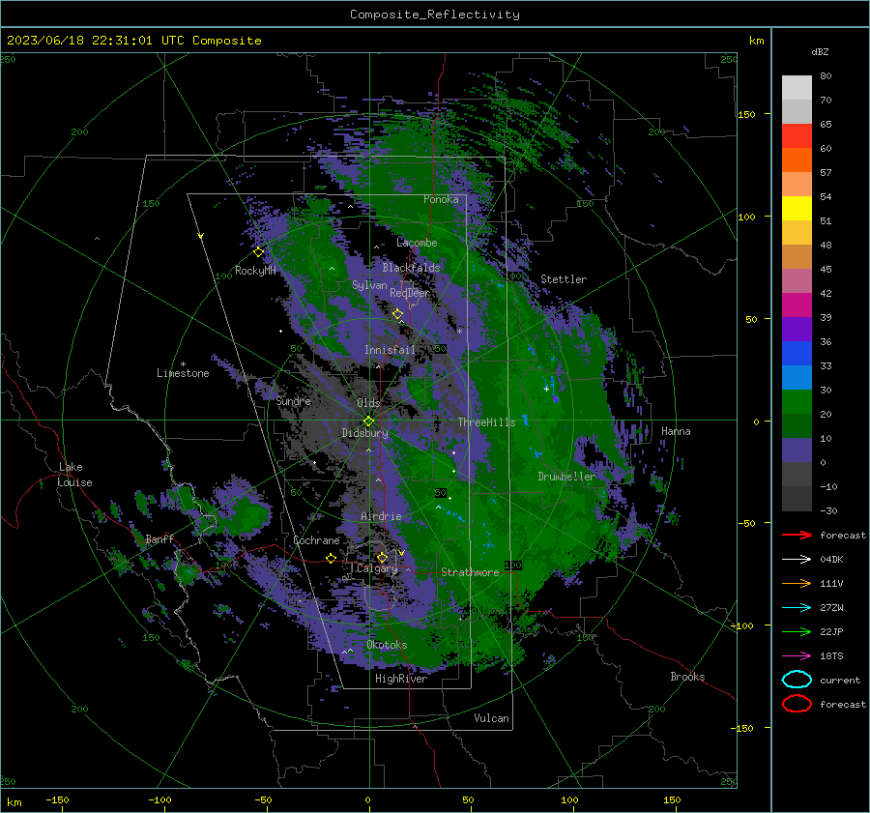870x813 pixels.
Task: Click the RockyMH label
Action: [x=255, y=271]
